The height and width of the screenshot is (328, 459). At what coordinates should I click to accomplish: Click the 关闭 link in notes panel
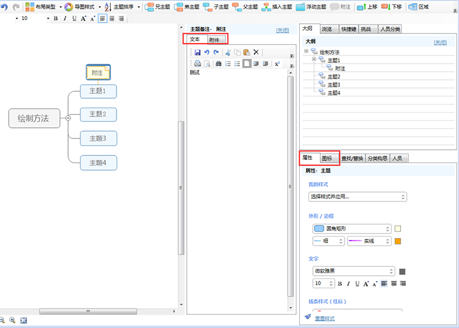pos(283,30)
